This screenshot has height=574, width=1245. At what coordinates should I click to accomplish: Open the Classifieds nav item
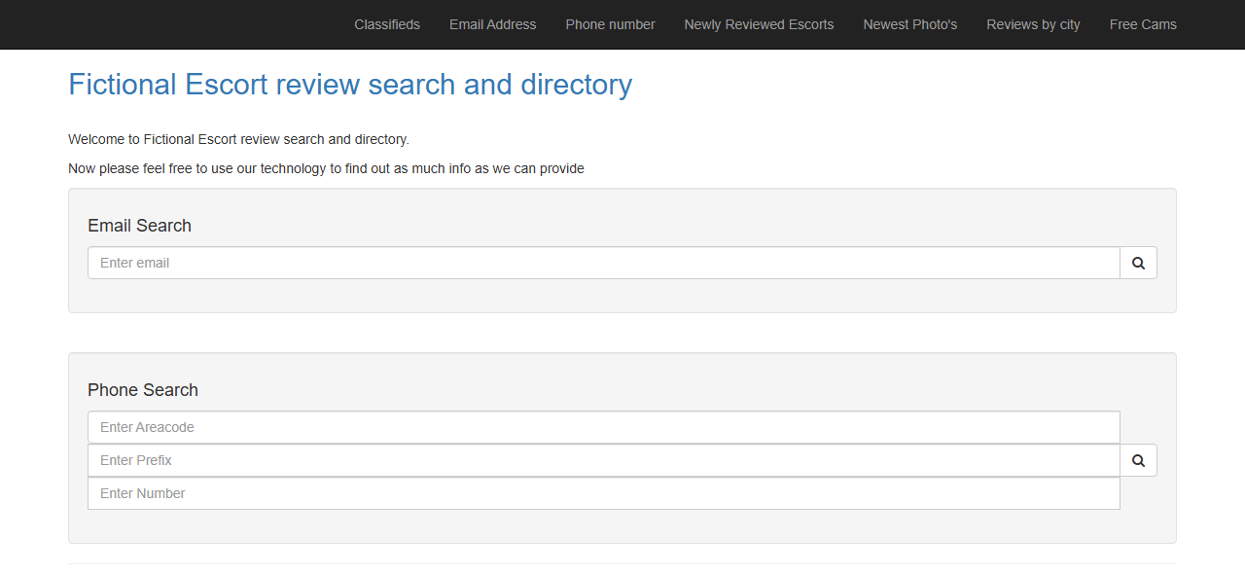(x=387, y=24)
